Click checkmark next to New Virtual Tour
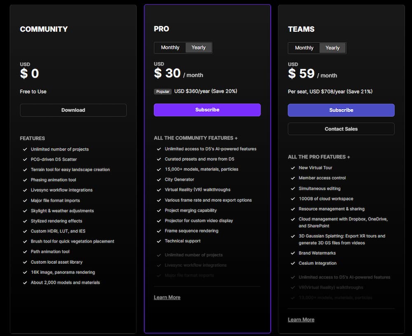The width and height of the screenshot is (412, 336). coord(293,168)
